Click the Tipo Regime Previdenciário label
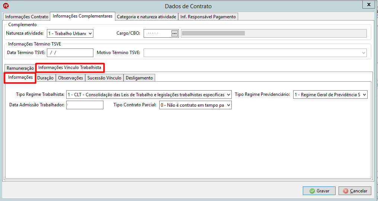378x201 pixels. pyautogui.click(x=262, y=94)
